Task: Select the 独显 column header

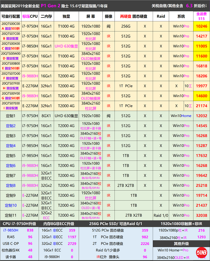Action: click(66, 17)
